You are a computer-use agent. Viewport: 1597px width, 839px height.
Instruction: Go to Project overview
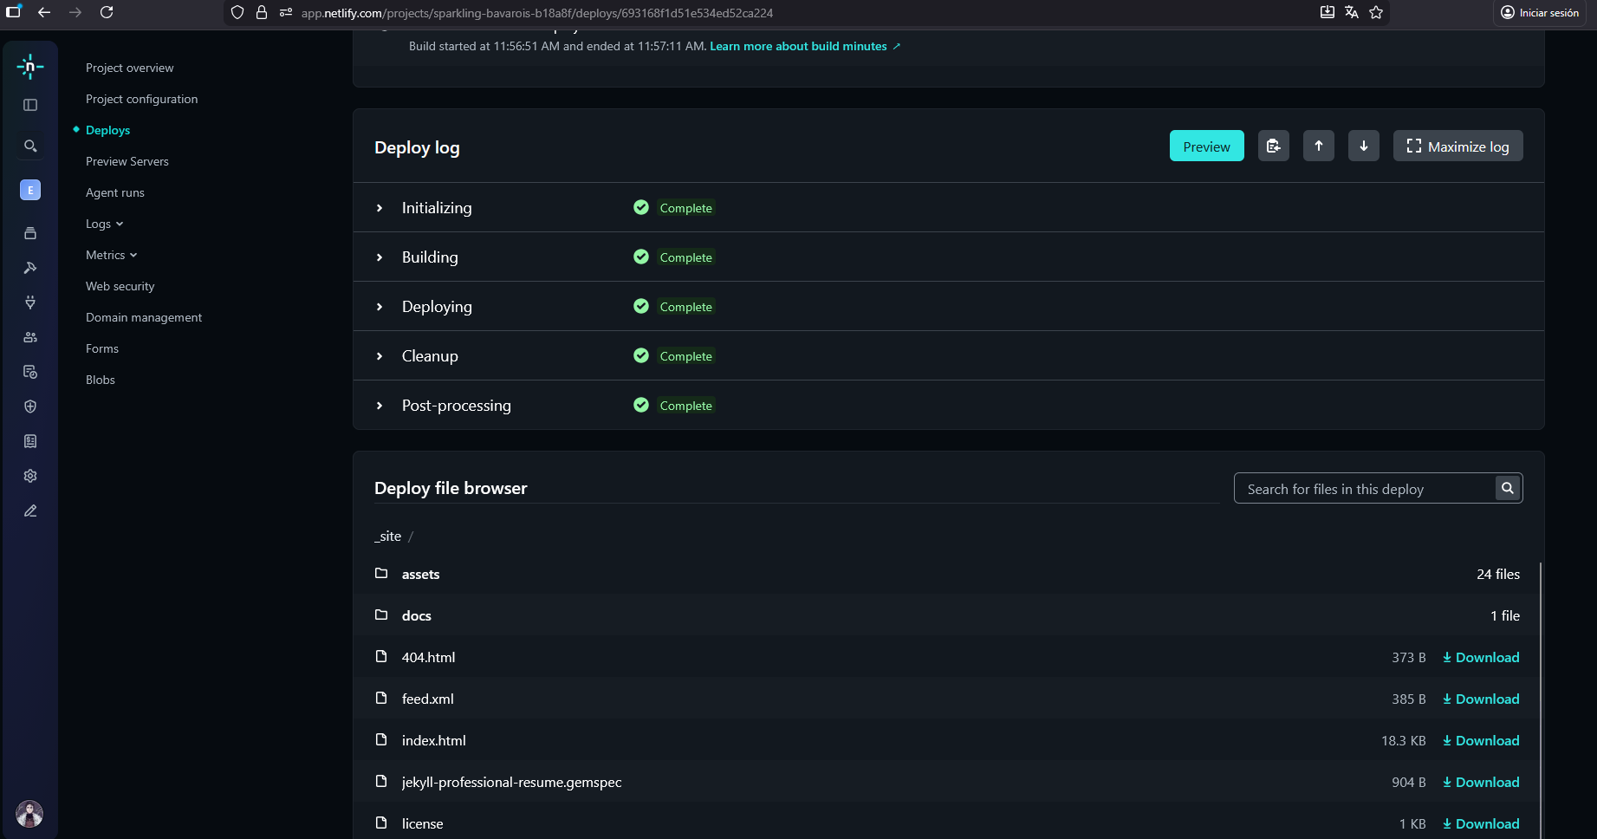pos(129,68)
